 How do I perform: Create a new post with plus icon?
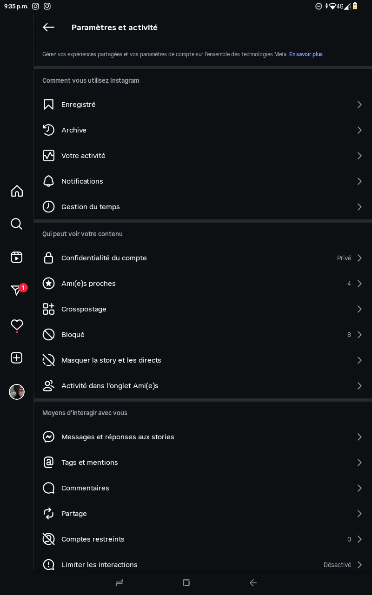click(x=17, y=358)
